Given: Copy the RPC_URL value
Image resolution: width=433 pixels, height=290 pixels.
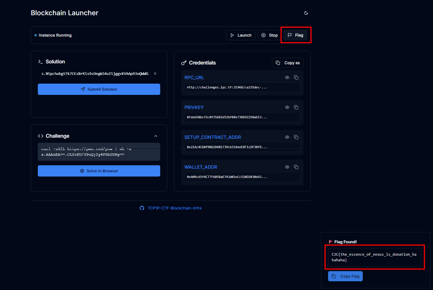Looking at the screenshot, I should [296, 77].
